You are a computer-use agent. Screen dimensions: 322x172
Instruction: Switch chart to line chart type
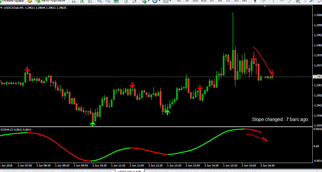tap(90, 1)
